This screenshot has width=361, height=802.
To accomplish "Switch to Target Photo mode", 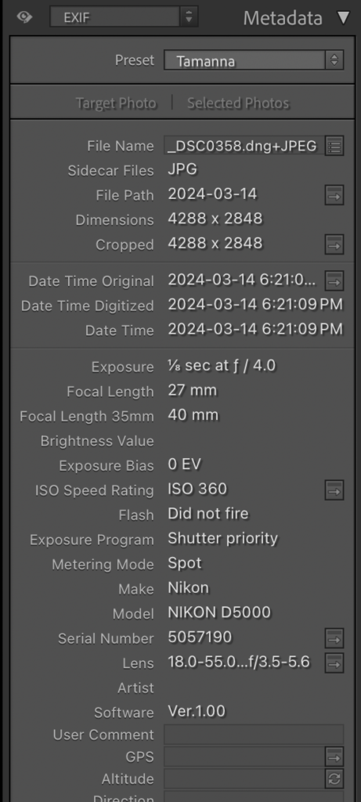I will (116, 103).
